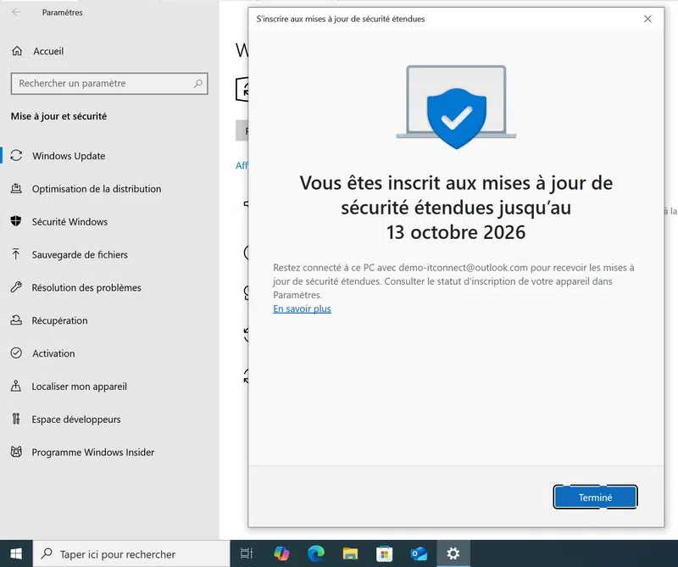Open Microsoft Edge from the taskbar

coord(315,553)
